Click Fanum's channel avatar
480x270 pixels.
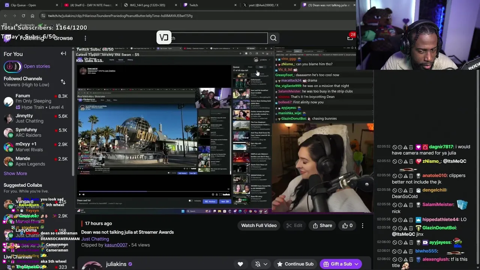(x=8, y=102)
